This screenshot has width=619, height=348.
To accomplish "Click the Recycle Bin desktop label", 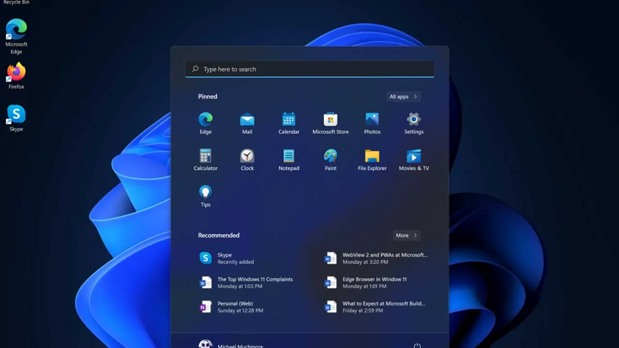I will [16, 2].
